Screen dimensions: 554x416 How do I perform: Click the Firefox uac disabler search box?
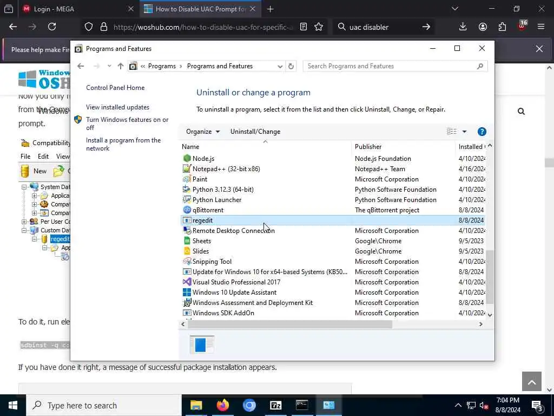(384, 27)
